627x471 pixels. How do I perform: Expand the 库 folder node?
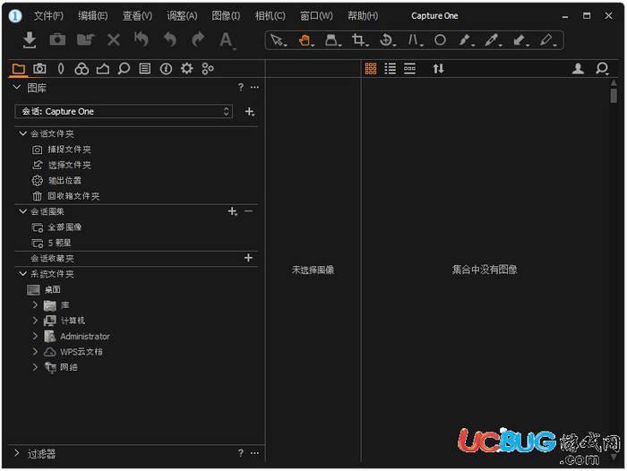click(35, 304)
